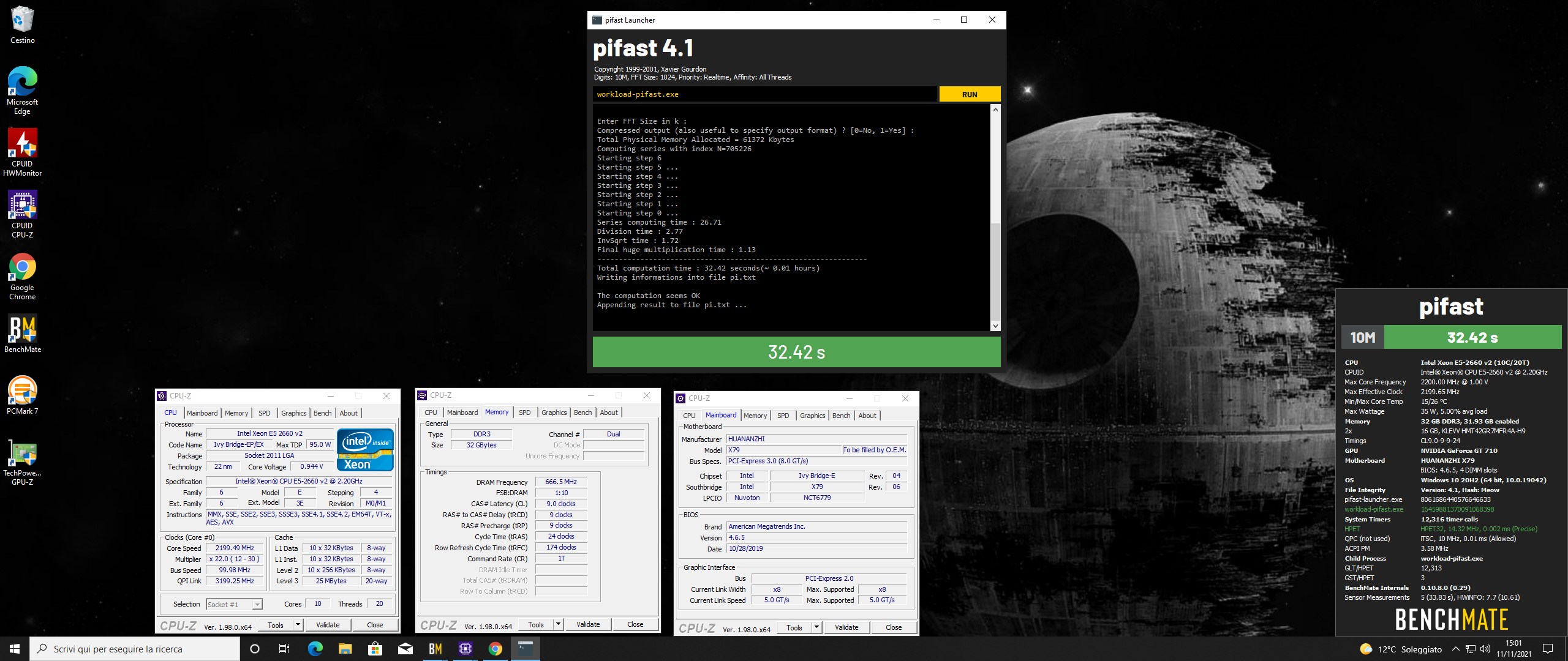Open Bench tab in Mainboard CPU-Z window
Image resolution: width=1568 pixels, height=661 pixels.
841,416
